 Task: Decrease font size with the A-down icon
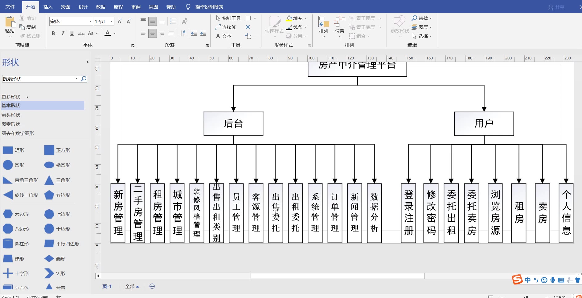(x=129, y=21)
